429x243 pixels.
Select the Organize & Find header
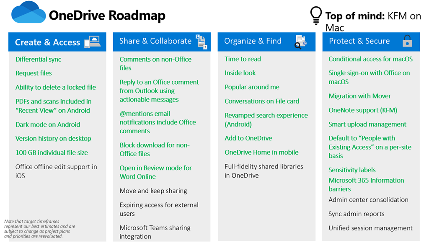pyautogui.click(x=253, y=41)
